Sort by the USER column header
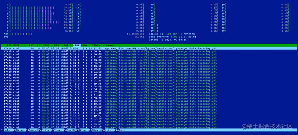This screenshot has height=135, width=298. 16,45
